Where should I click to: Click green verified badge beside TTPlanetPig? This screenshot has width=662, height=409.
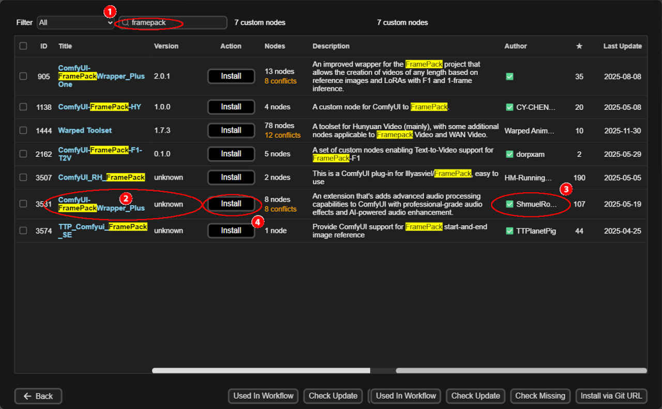tap(509, 231)
